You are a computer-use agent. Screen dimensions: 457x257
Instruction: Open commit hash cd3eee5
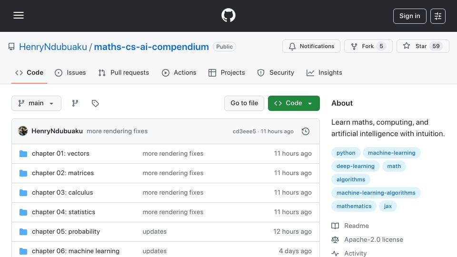coord(244,131)
